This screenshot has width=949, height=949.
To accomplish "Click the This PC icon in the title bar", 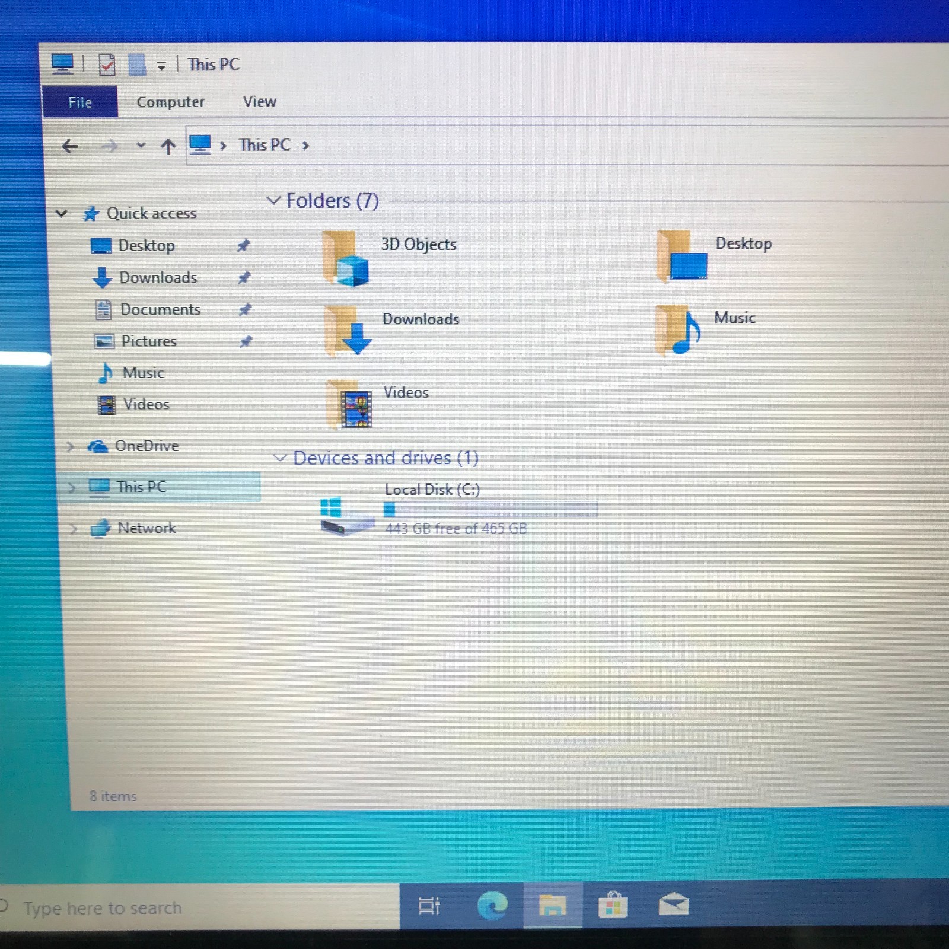I will click(62, 63).
